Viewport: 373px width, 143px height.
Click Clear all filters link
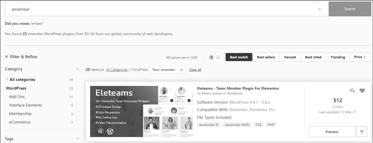point(195,70)
